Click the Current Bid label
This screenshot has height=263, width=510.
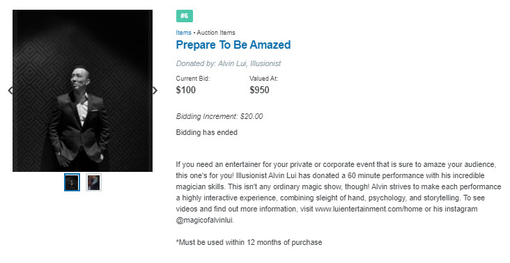coord(193,78)
